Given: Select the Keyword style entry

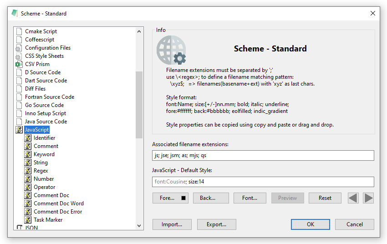Looking at the screenshot, I should point(44,154).
